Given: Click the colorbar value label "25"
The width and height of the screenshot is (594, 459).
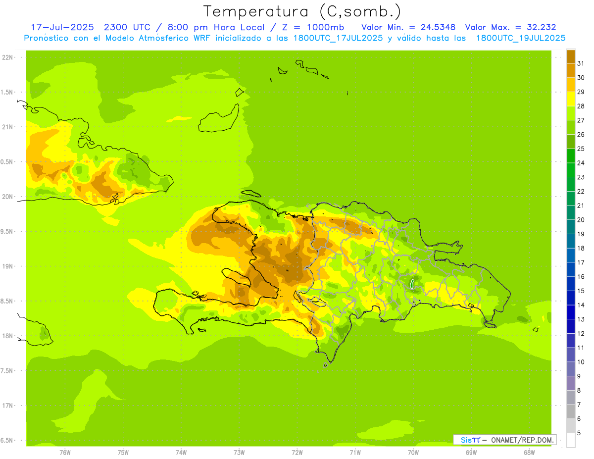Looking at the screenshot, I should point(581,149).
